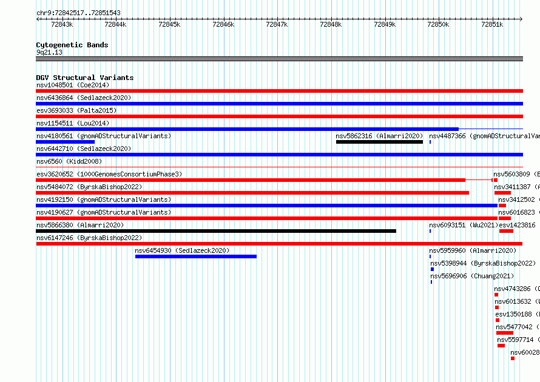This screenshot has width=540, height=382.
Task: Click the 72850k ruler tick label
Action: [x=439, y=24]
